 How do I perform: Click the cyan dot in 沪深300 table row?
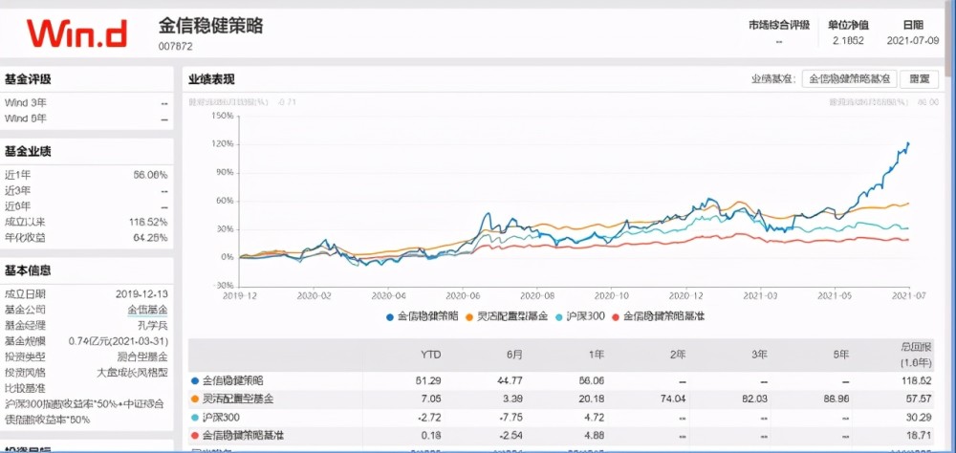coord(194,418)
